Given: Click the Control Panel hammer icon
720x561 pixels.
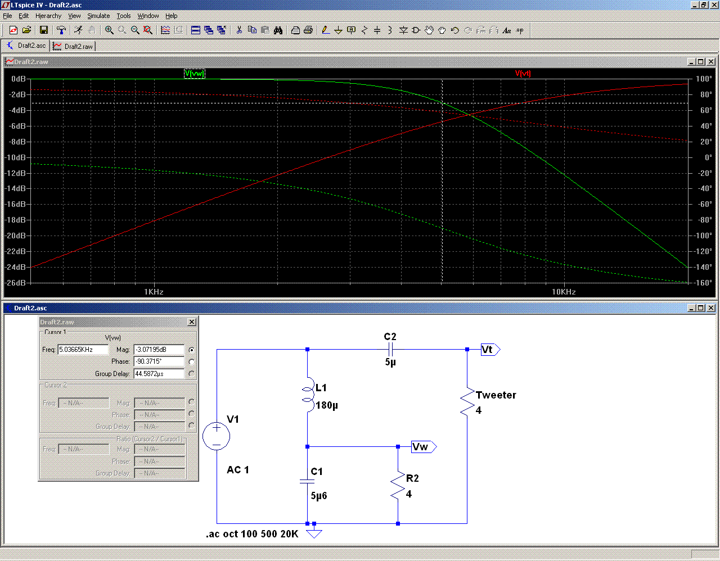Looking at the screenshot, I should click(x=61, y=30).
